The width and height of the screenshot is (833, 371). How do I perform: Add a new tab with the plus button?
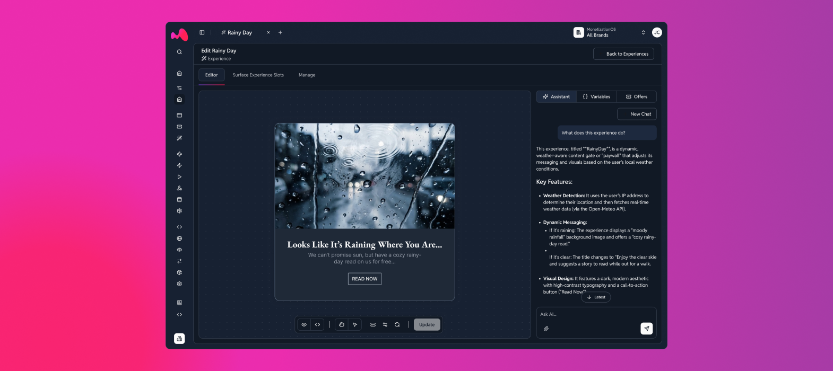coord(280,32)
